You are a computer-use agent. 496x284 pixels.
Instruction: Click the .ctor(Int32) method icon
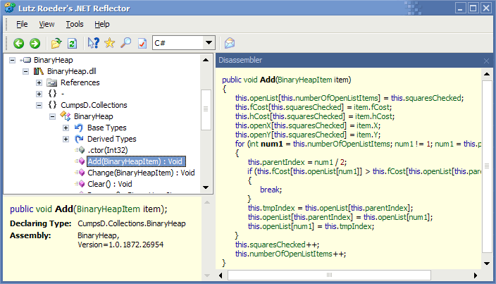click(80, 150)
